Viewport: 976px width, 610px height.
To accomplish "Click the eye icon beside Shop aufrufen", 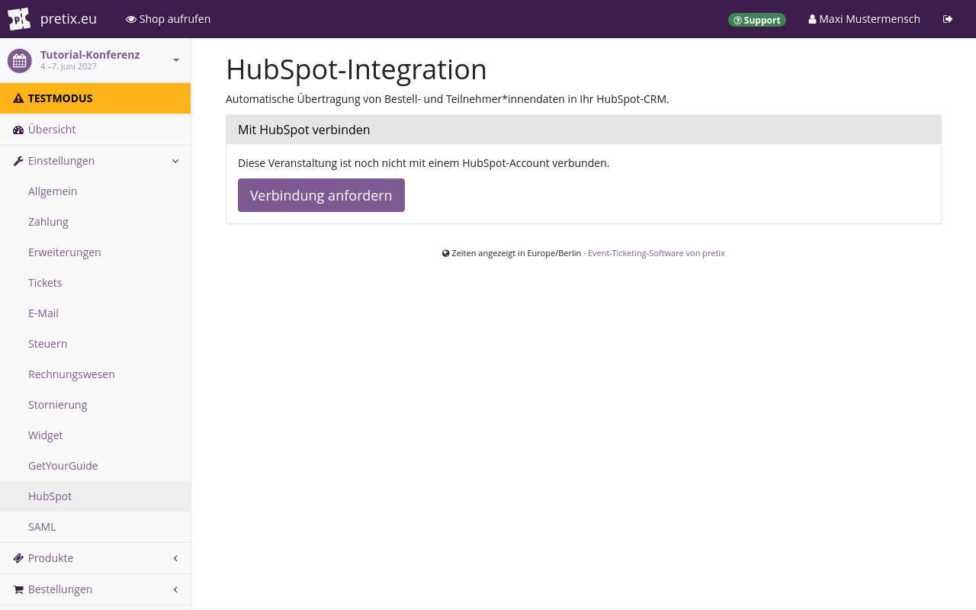I will (131, 19).
